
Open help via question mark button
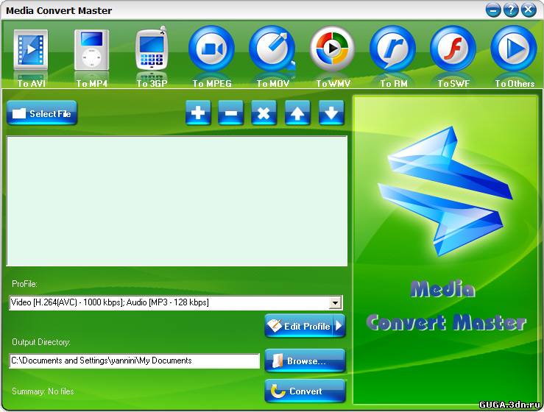click(511, 10)
